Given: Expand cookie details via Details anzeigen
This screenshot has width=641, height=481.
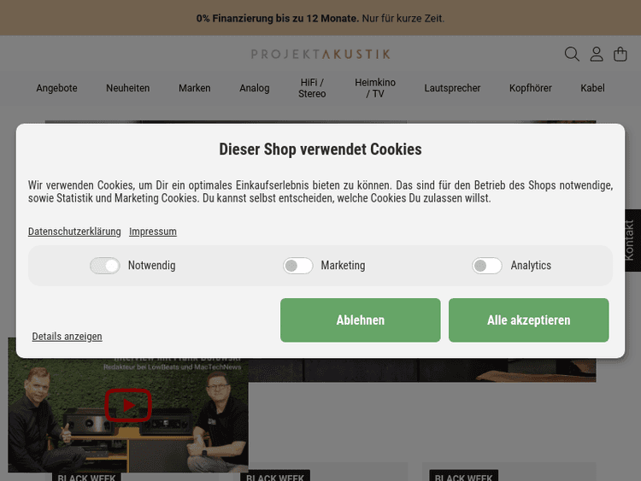Looking at the screenshot, I should (x=67, y=337).
